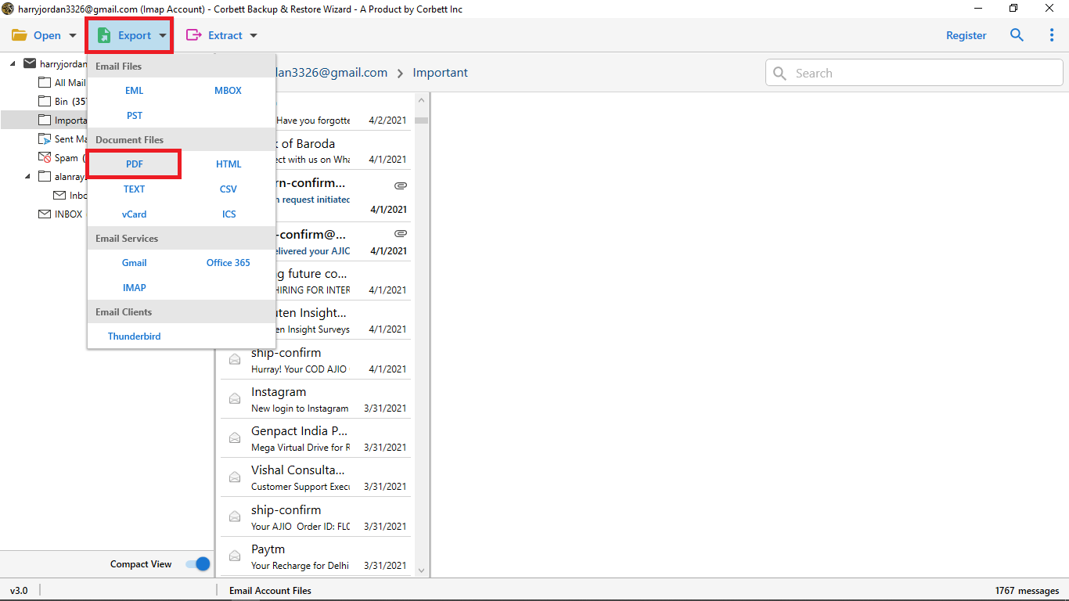Viewport: 1069px width, 601px height.
Task: Choose PST export format
Action: tap(135, 116)
